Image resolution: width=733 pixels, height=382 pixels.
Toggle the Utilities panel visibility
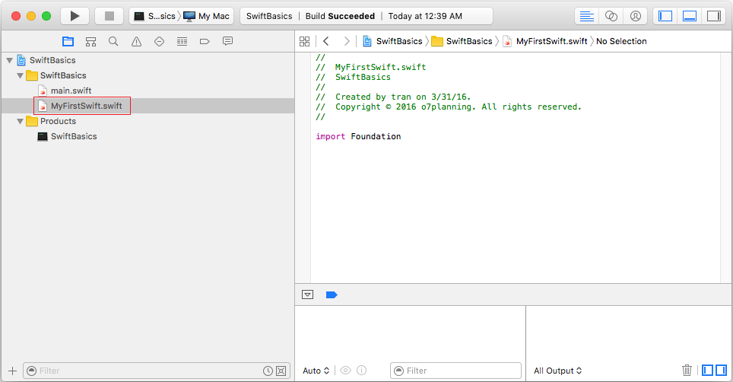pos(714,16)
